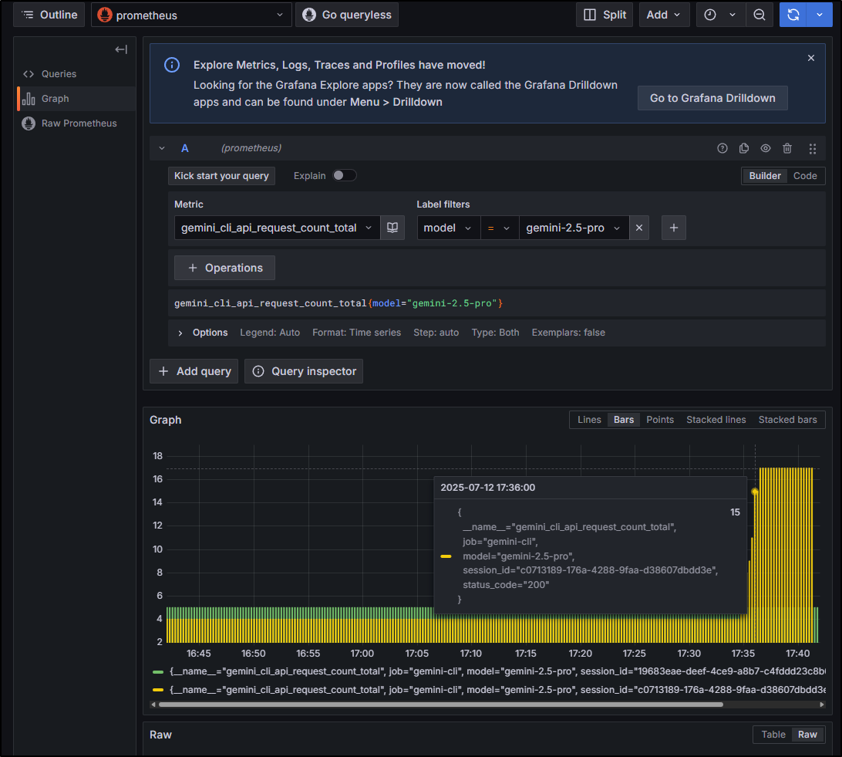Open the time range dropdown chevron
The height and width of the screenshot is (757, 842).
732,15
